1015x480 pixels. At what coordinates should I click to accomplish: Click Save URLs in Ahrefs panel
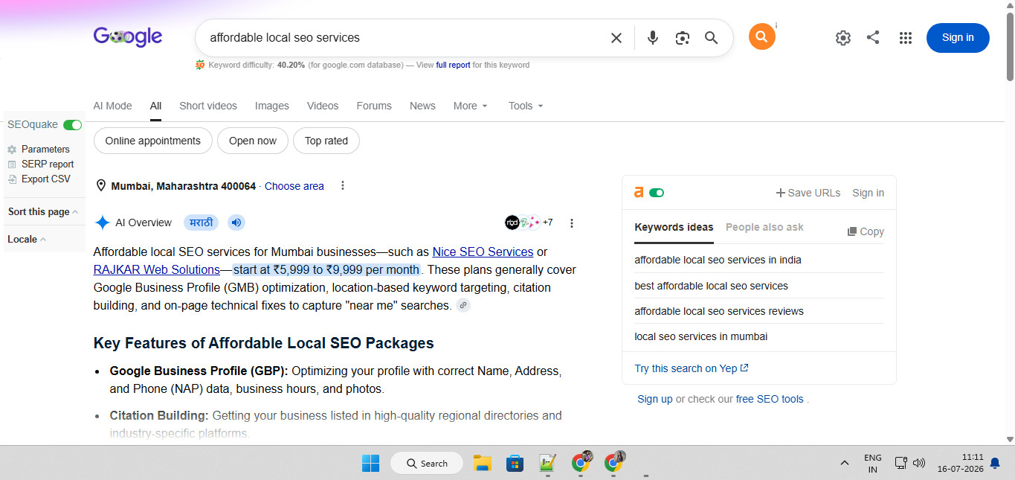pos(808,193)
